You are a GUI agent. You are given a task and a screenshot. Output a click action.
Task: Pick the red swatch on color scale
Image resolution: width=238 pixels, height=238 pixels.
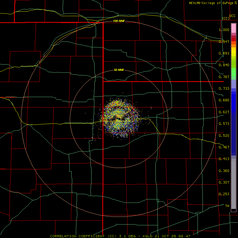(234, 40)
